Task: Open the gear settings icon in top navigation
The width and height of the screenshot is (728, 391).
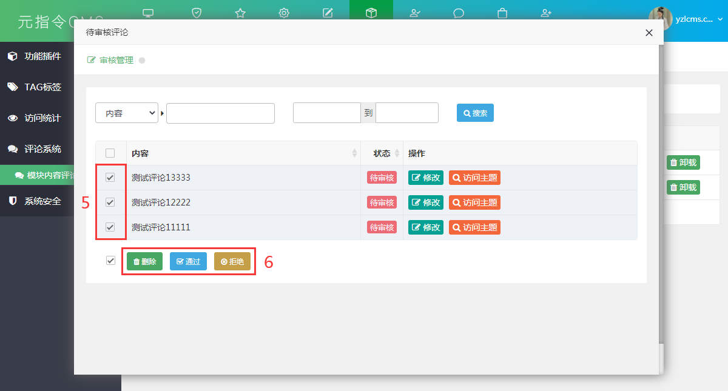Action: (284, 13)
